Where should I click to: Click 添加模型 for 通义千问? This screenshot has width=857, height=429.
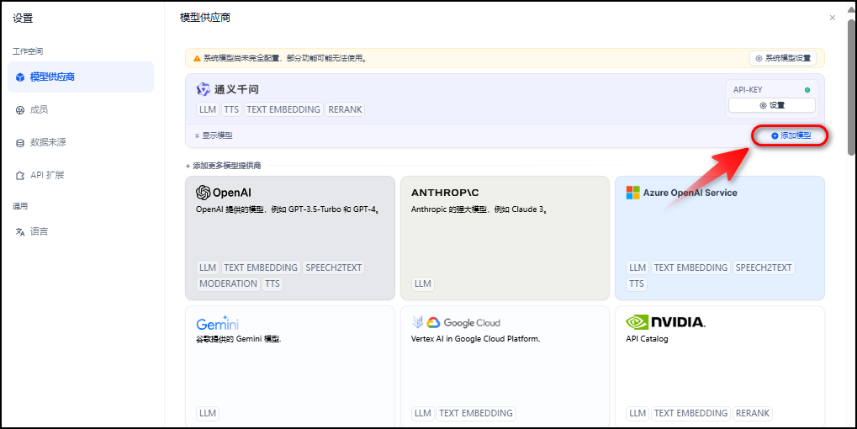[791, 135]
